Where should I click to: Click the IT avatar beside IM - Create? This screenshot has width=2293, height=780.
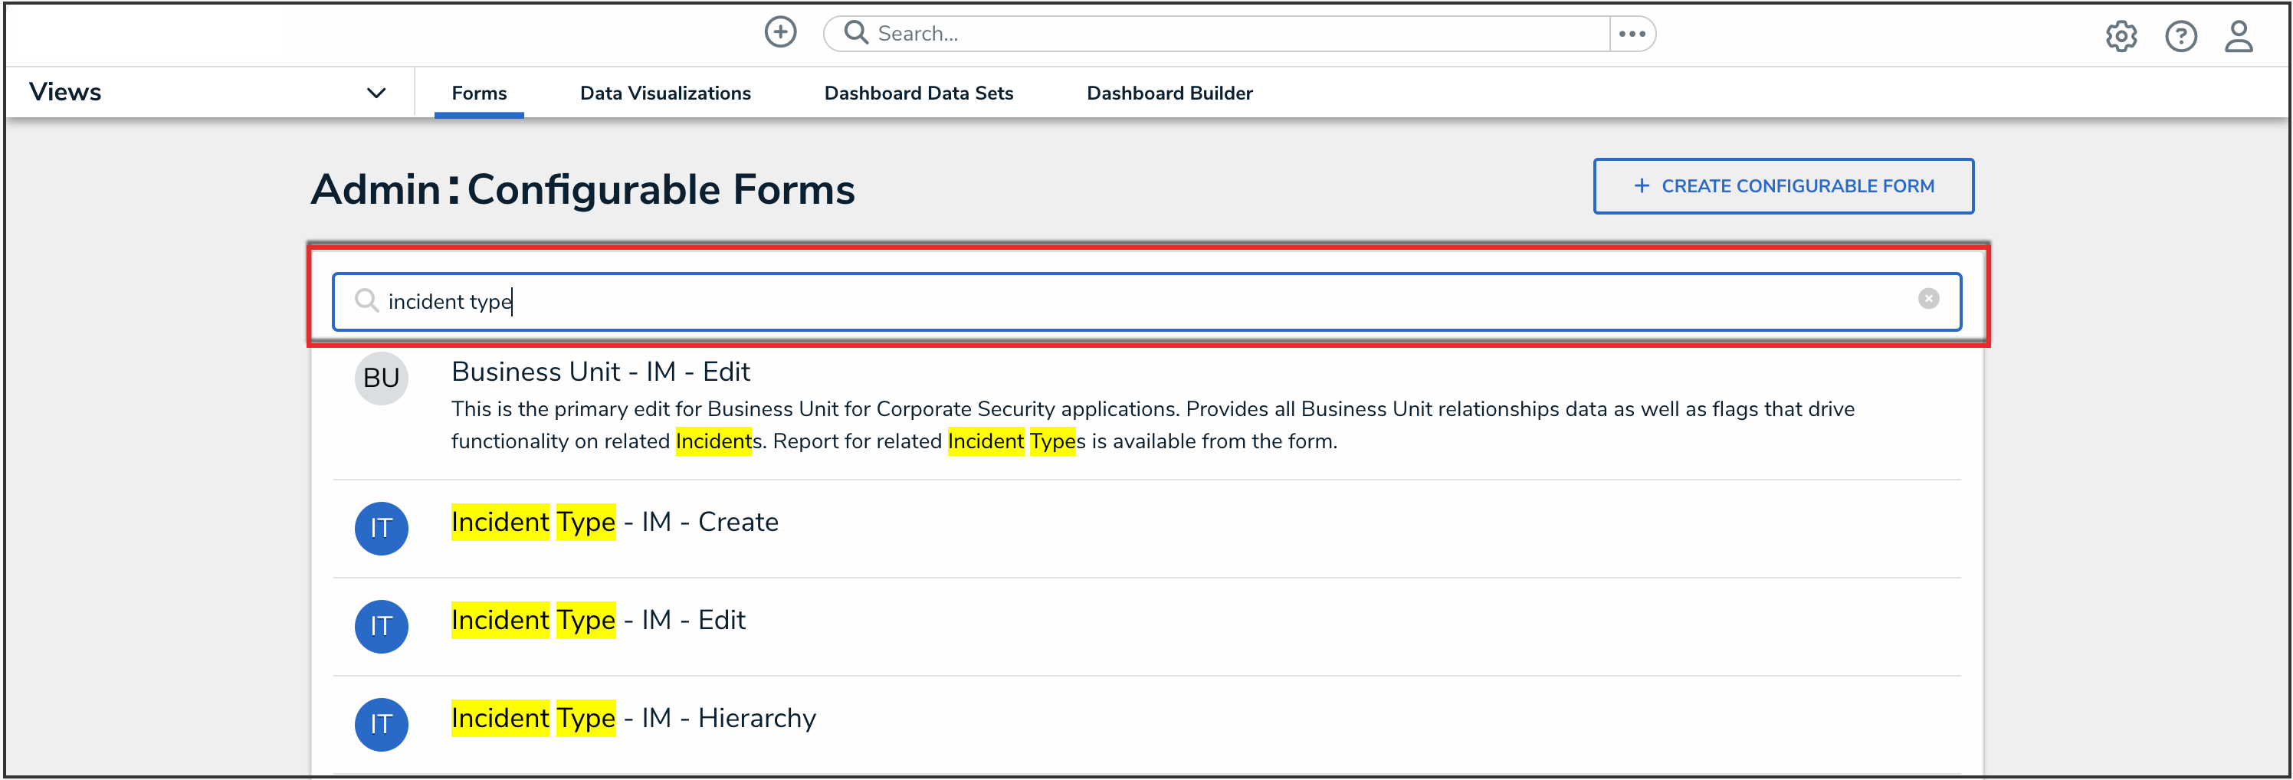tap(381, 528)
